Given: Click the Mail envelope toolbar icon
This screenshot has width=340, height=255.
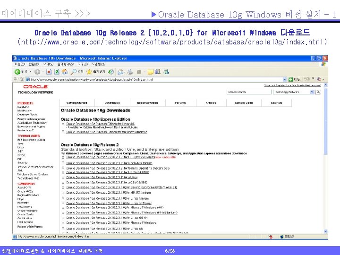Looking at the screenshot, I should click(x=120, y=72).
